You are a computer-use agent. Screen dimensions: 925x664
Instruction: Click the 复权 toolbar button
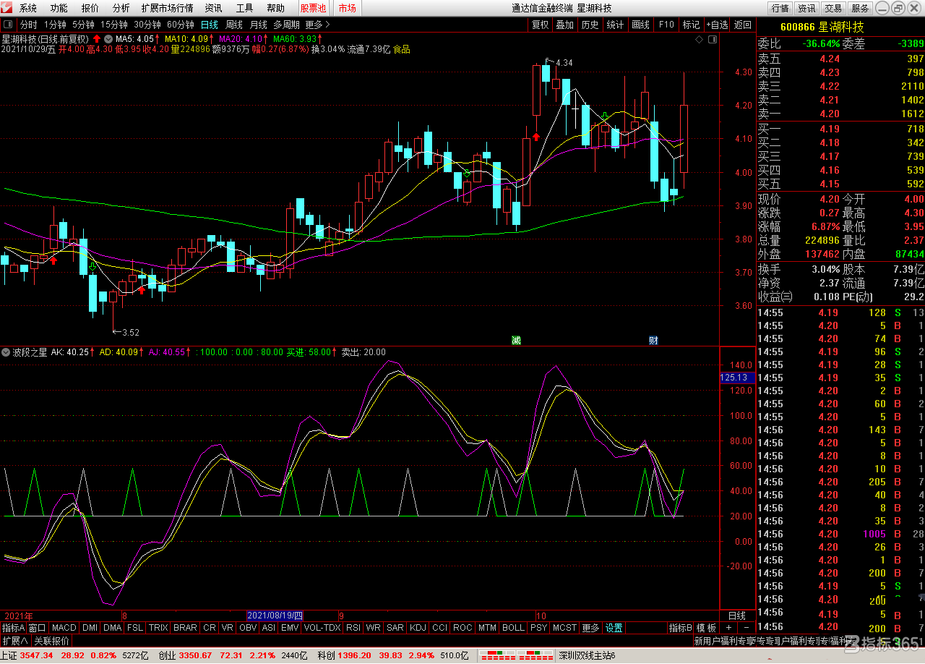coord(541,25)
